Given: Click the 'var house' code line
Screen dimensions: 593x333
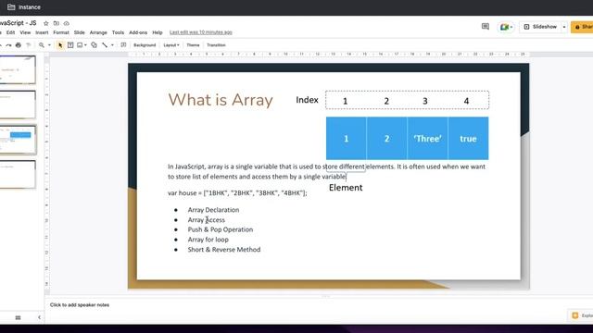Looking at the screenshot, I should (x=237, y=193).
